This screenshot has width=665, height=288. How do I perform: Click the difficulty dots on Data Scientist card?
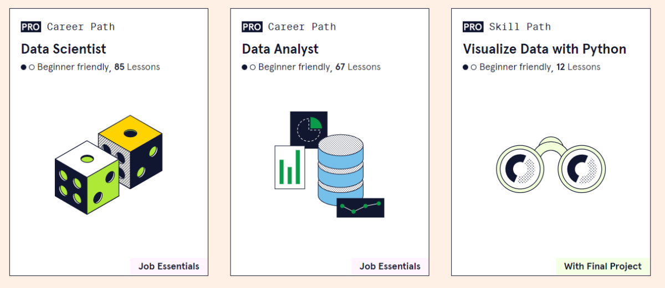pos(28,67)
